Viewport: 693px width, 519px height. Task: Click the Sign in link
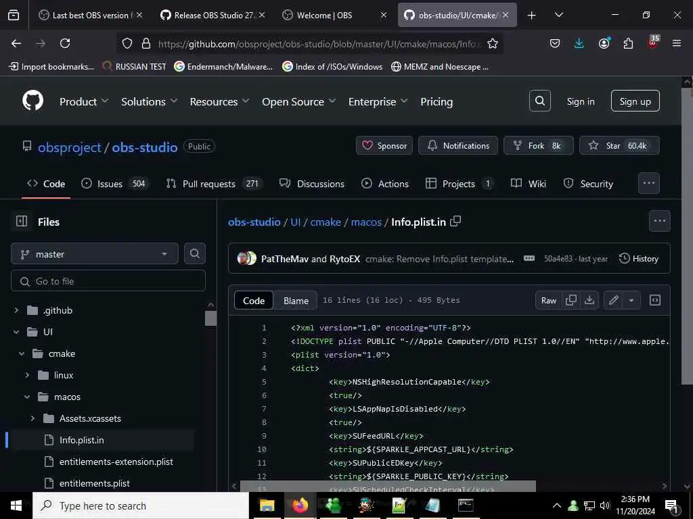(580, 101)
